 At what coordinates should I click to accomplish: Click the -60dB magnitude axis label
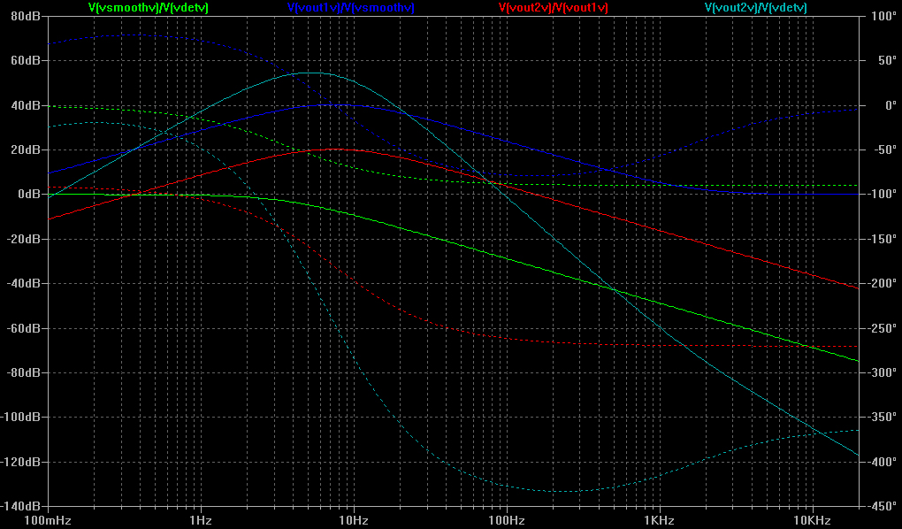point(23,328)
